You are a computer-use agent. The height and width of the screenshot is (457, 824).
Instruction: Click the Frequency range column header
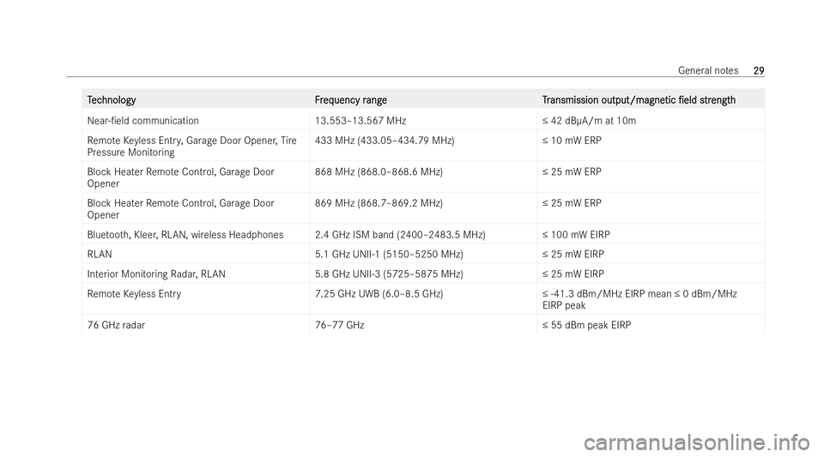[x=350, y=99]
